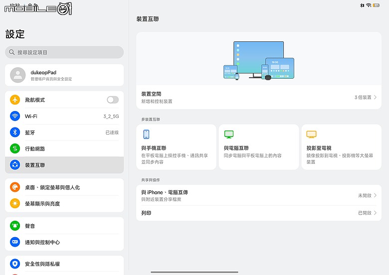This screenshot has width=389, height=275.
Task: Open 與 iPhone、電腦互傳 sharing row
Action: pyautogui.click(x=259, y=195)
